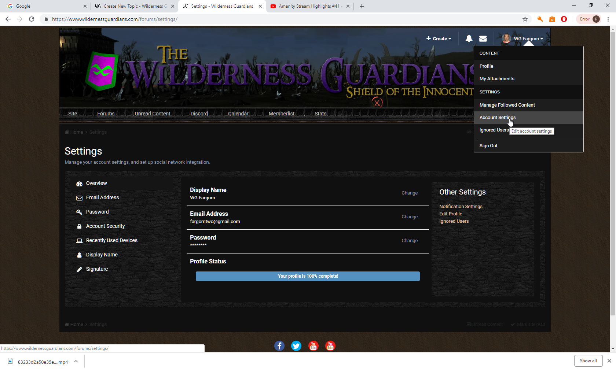Open Edit Profile link
The image size is (616, 370).
click(451, 214)
